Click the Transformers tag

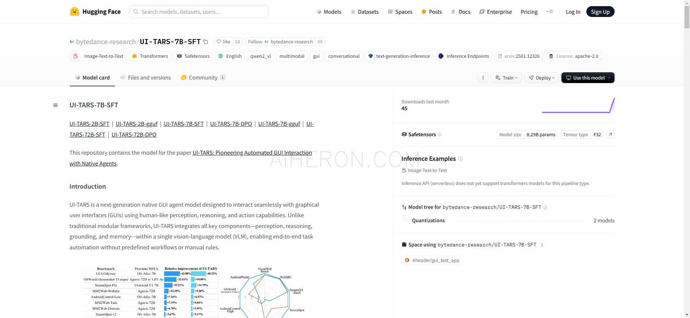click(x=150, y=56)
